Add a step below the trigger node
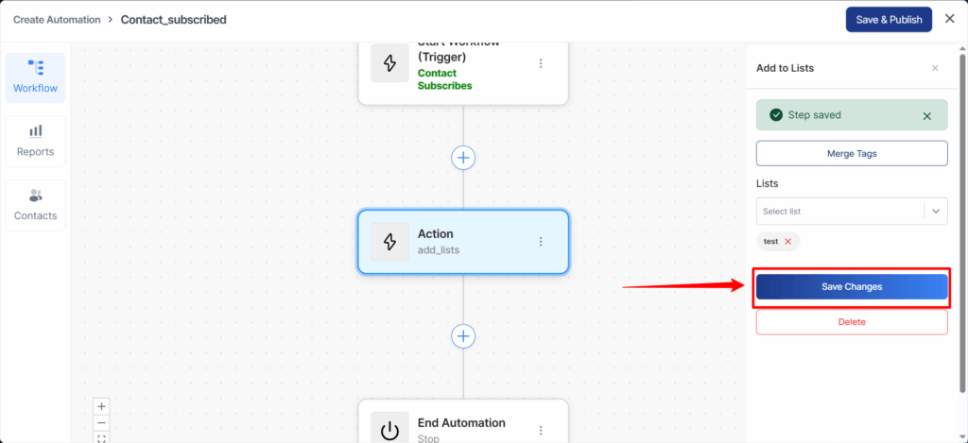 point(463,158)
